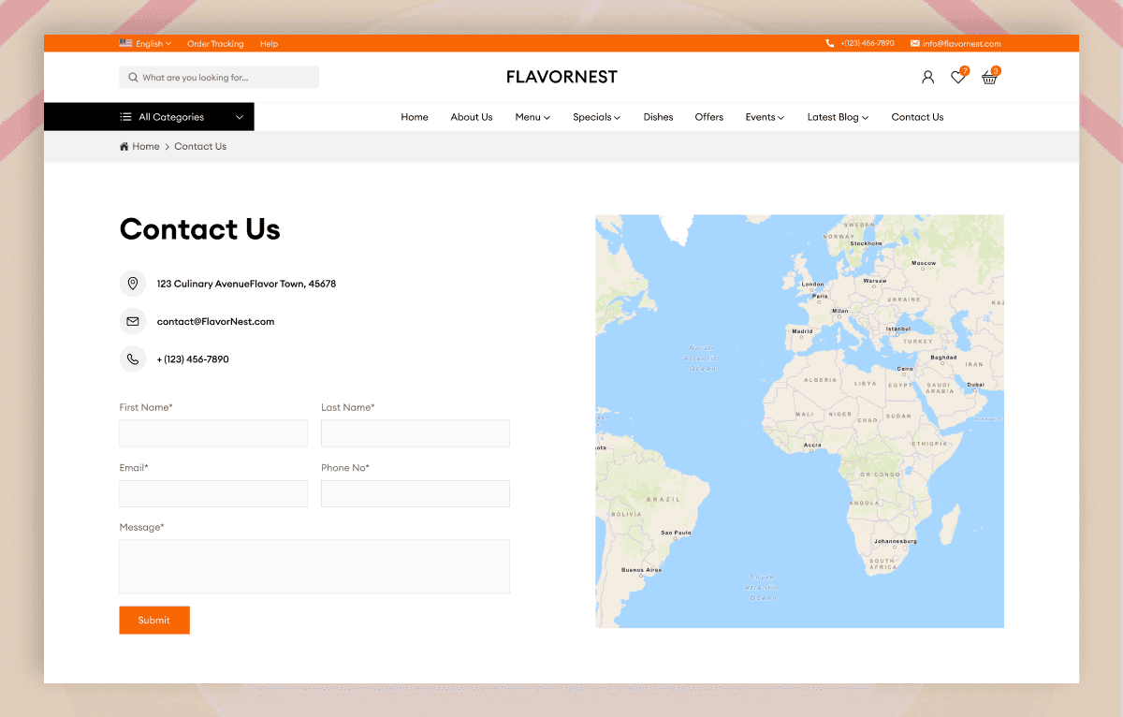Open the user account icon
Screen dimensions: 1123x717
coord(927,77)
